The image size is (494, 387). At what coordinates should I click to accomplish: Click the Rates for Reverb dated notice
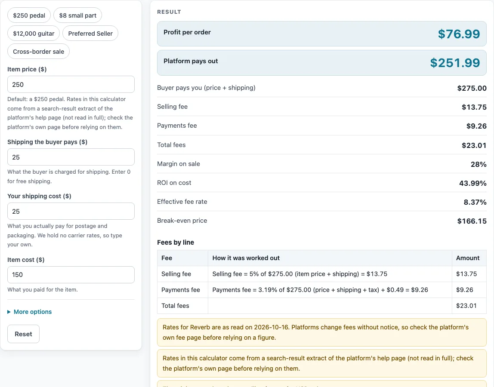[322, 332]
